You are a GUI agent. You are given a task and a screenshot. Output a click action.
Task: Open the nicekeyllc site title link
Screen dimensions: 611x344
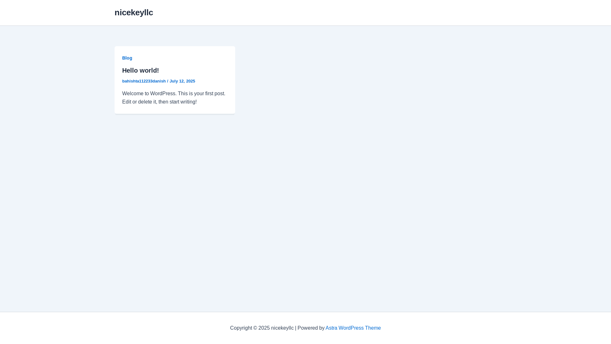click(x=134, y=12)
